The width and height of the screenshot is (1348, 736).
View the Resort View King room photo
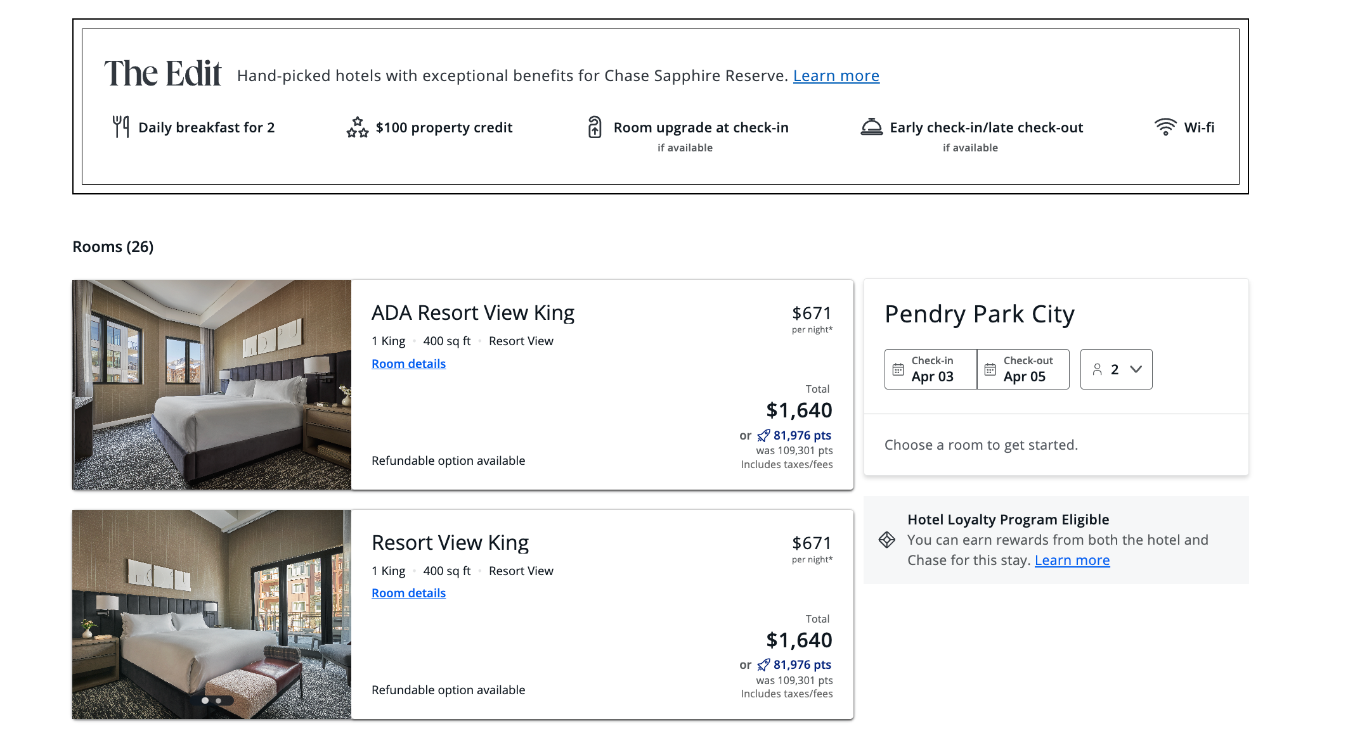(212, 608)
